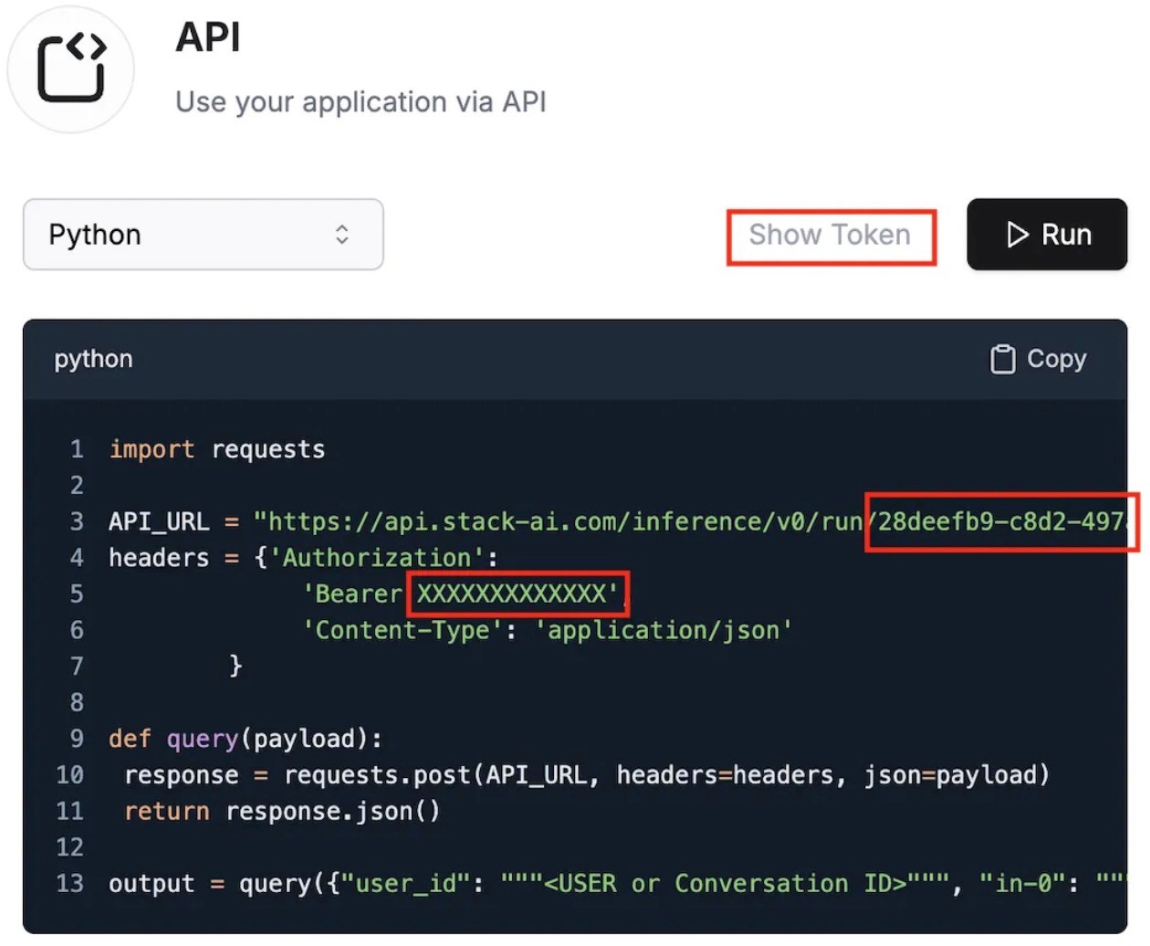Viewport: 1150px width, 946px height.
Task: Click the closing brace on line 7
Action: tap(235, 666)
